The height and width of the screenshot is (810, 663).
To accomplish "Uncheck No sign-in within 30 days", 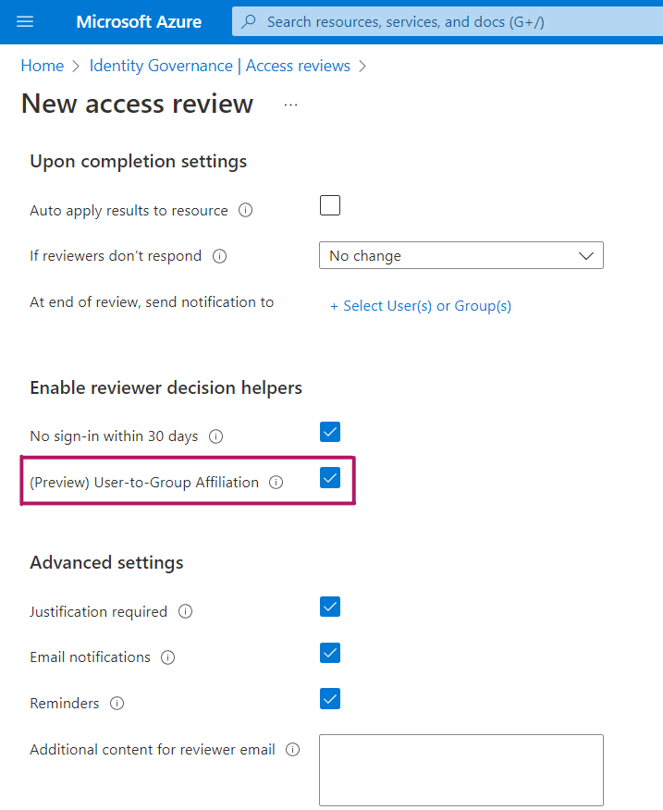I will pyautogui.click(x=330, y=432).
